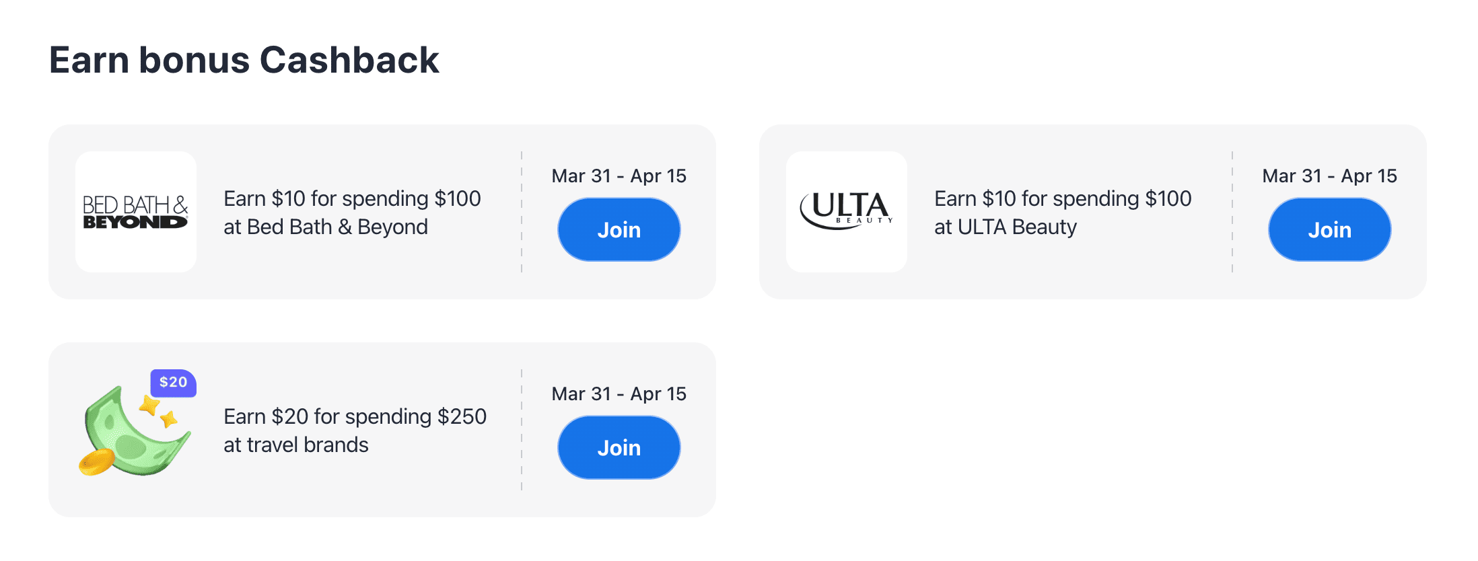Click the Bed Bath & Beyond offer description

352,213
